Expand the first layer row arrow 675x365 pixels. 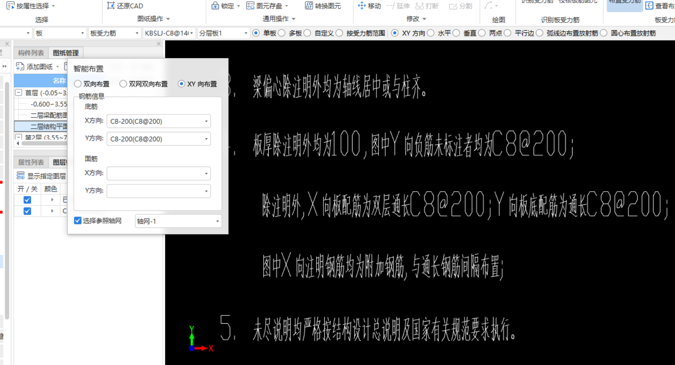tap(52, 200)
